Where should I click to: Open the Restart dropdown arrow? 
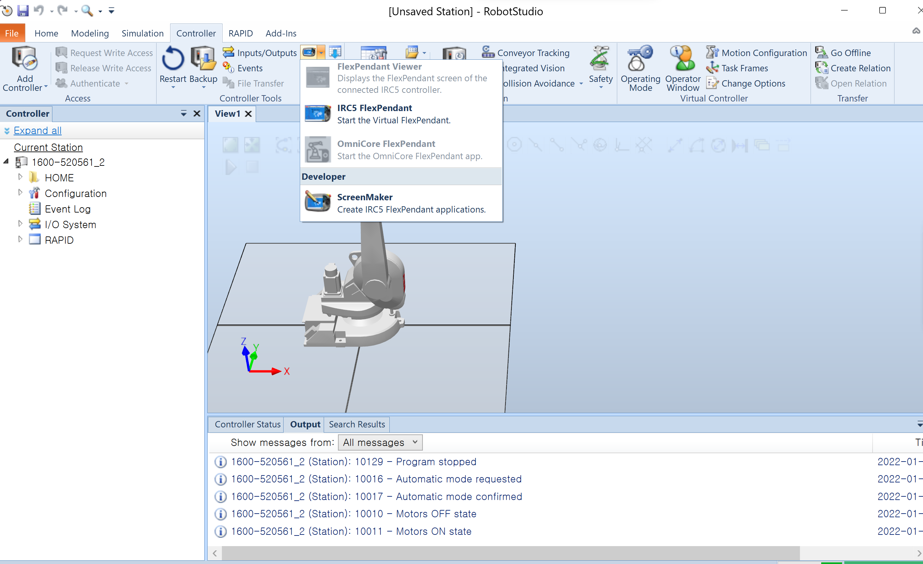pyautogui.click(x=173, y=87)
